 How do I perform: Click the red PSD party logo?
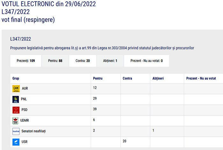[16, 110]
